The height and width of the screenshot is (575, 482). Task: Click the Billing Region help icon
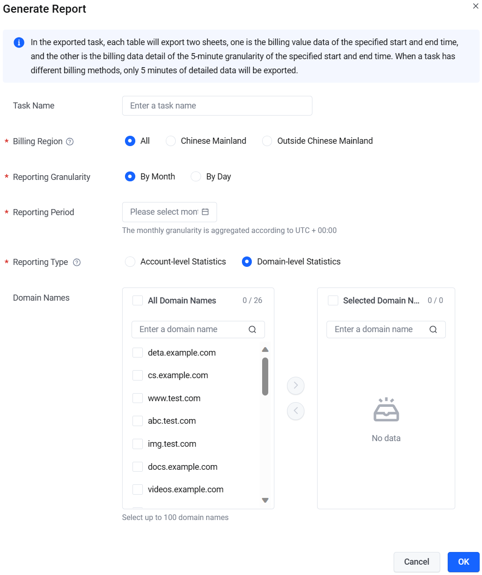tap(70, 141)
